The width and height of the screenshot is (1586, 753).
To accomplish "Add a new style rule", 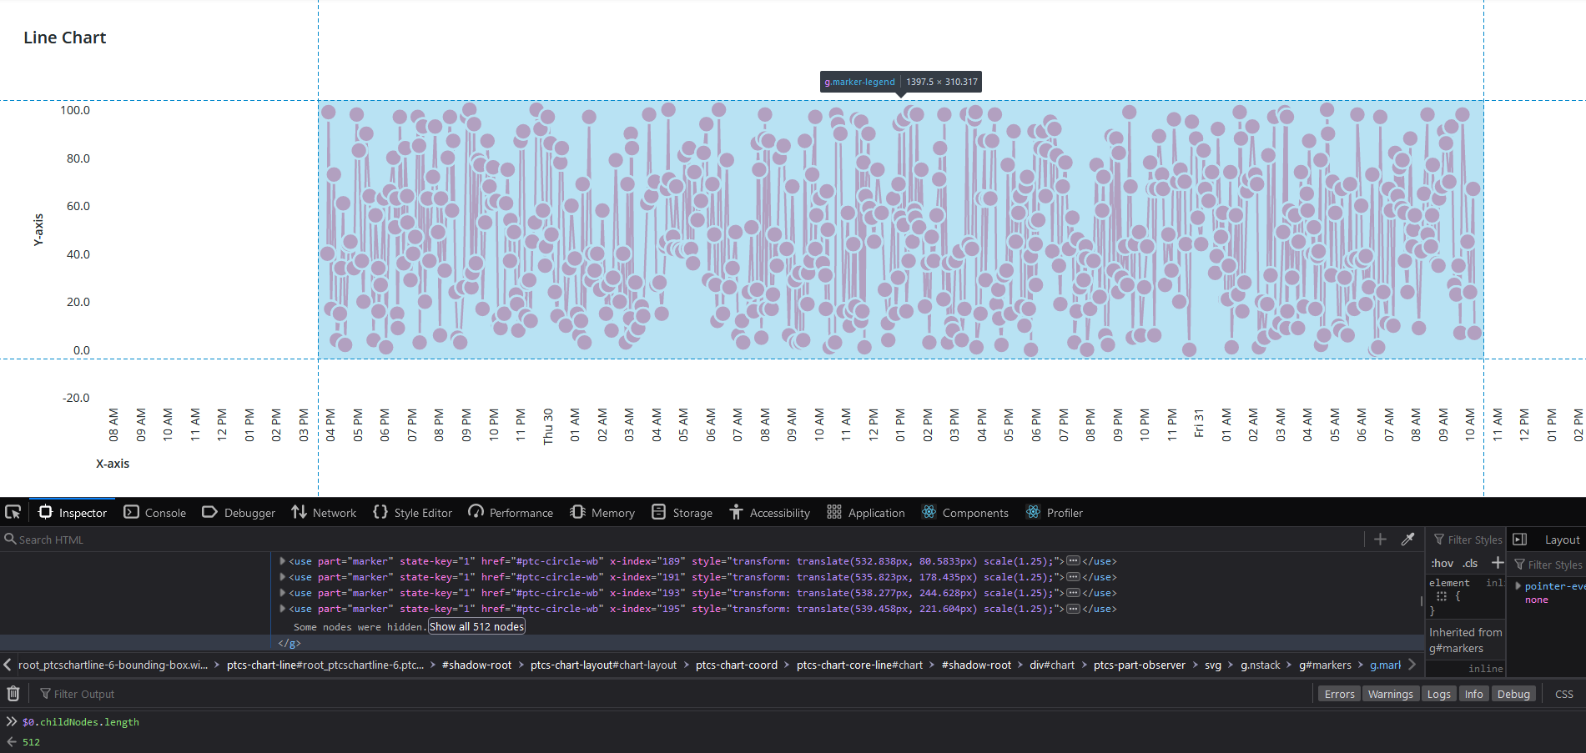I will [1498, 563].
